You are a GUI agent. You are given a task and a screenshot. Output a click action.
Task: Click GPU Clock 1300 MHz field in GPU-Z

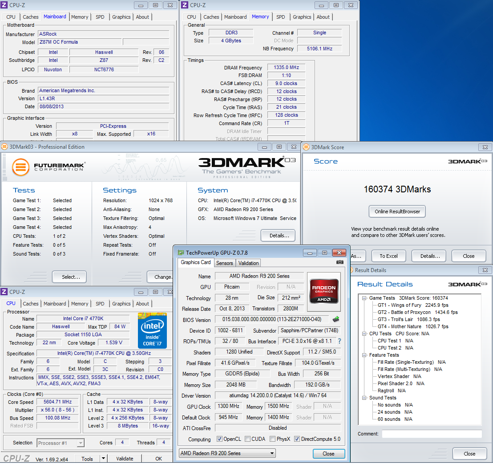(229, 406)
